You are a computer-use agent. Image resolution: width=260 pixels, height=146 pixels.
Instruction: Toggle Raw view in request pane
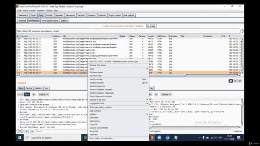coord(27,94)
